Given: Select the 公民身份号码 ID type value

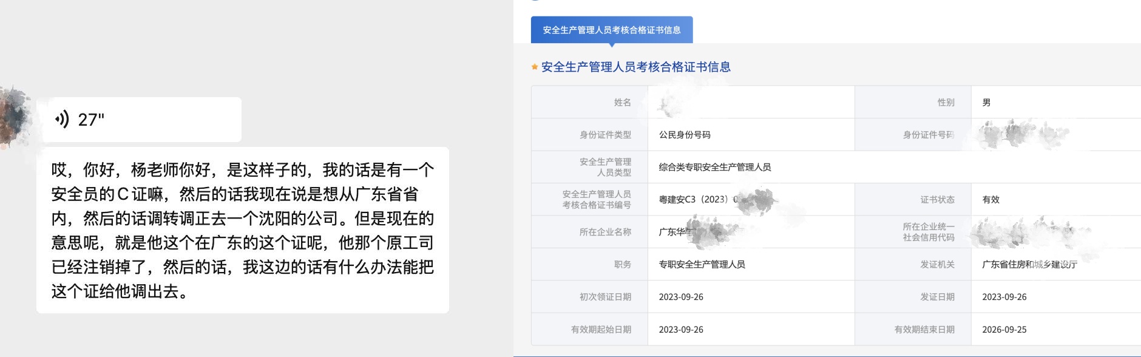Looking at the screenshot, I should (x=685, y=135).
